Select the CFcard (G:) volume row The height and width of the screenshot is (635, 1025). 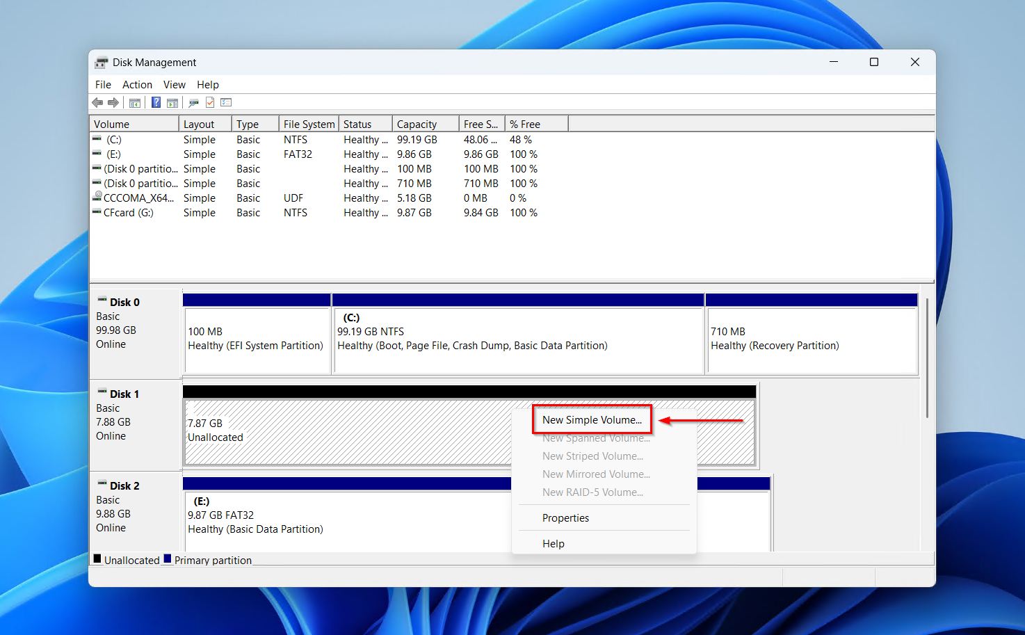coord(129,213)
